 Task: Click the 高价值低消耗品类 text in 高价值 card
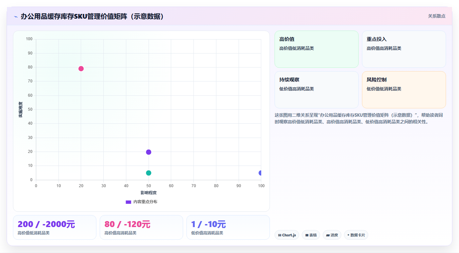[x=296, y=48]
